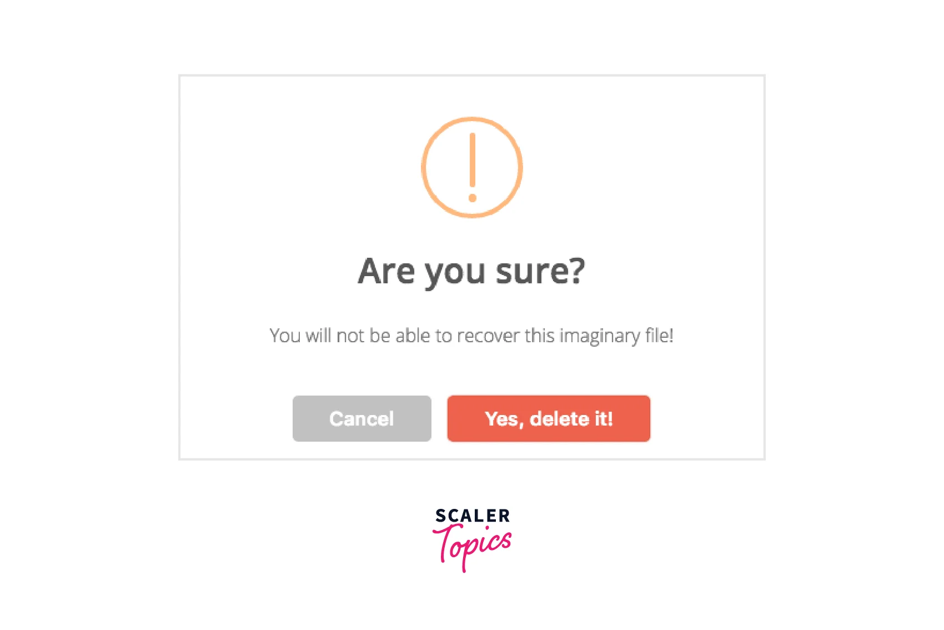Click the delete it! text on the red button
944x630 pixels.
point(571,419)
